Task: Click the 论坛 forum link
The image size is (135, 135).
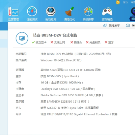Action: (126, 2)
